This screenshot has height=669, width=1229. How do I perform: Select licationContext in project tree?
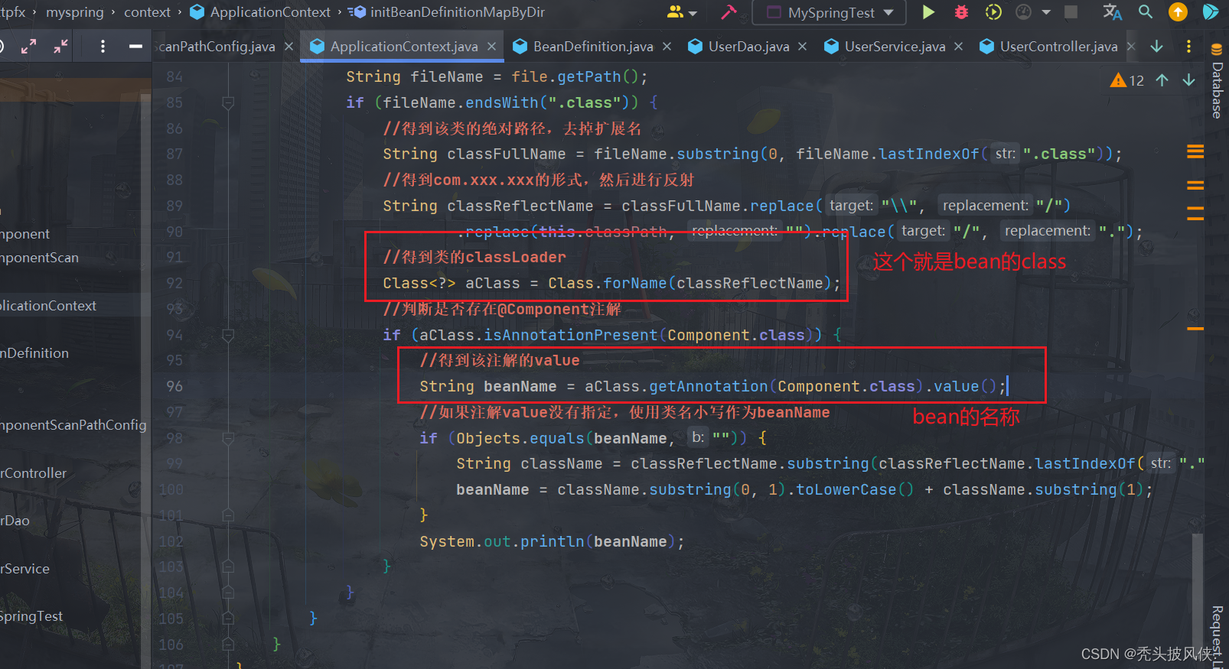(48, 306)
